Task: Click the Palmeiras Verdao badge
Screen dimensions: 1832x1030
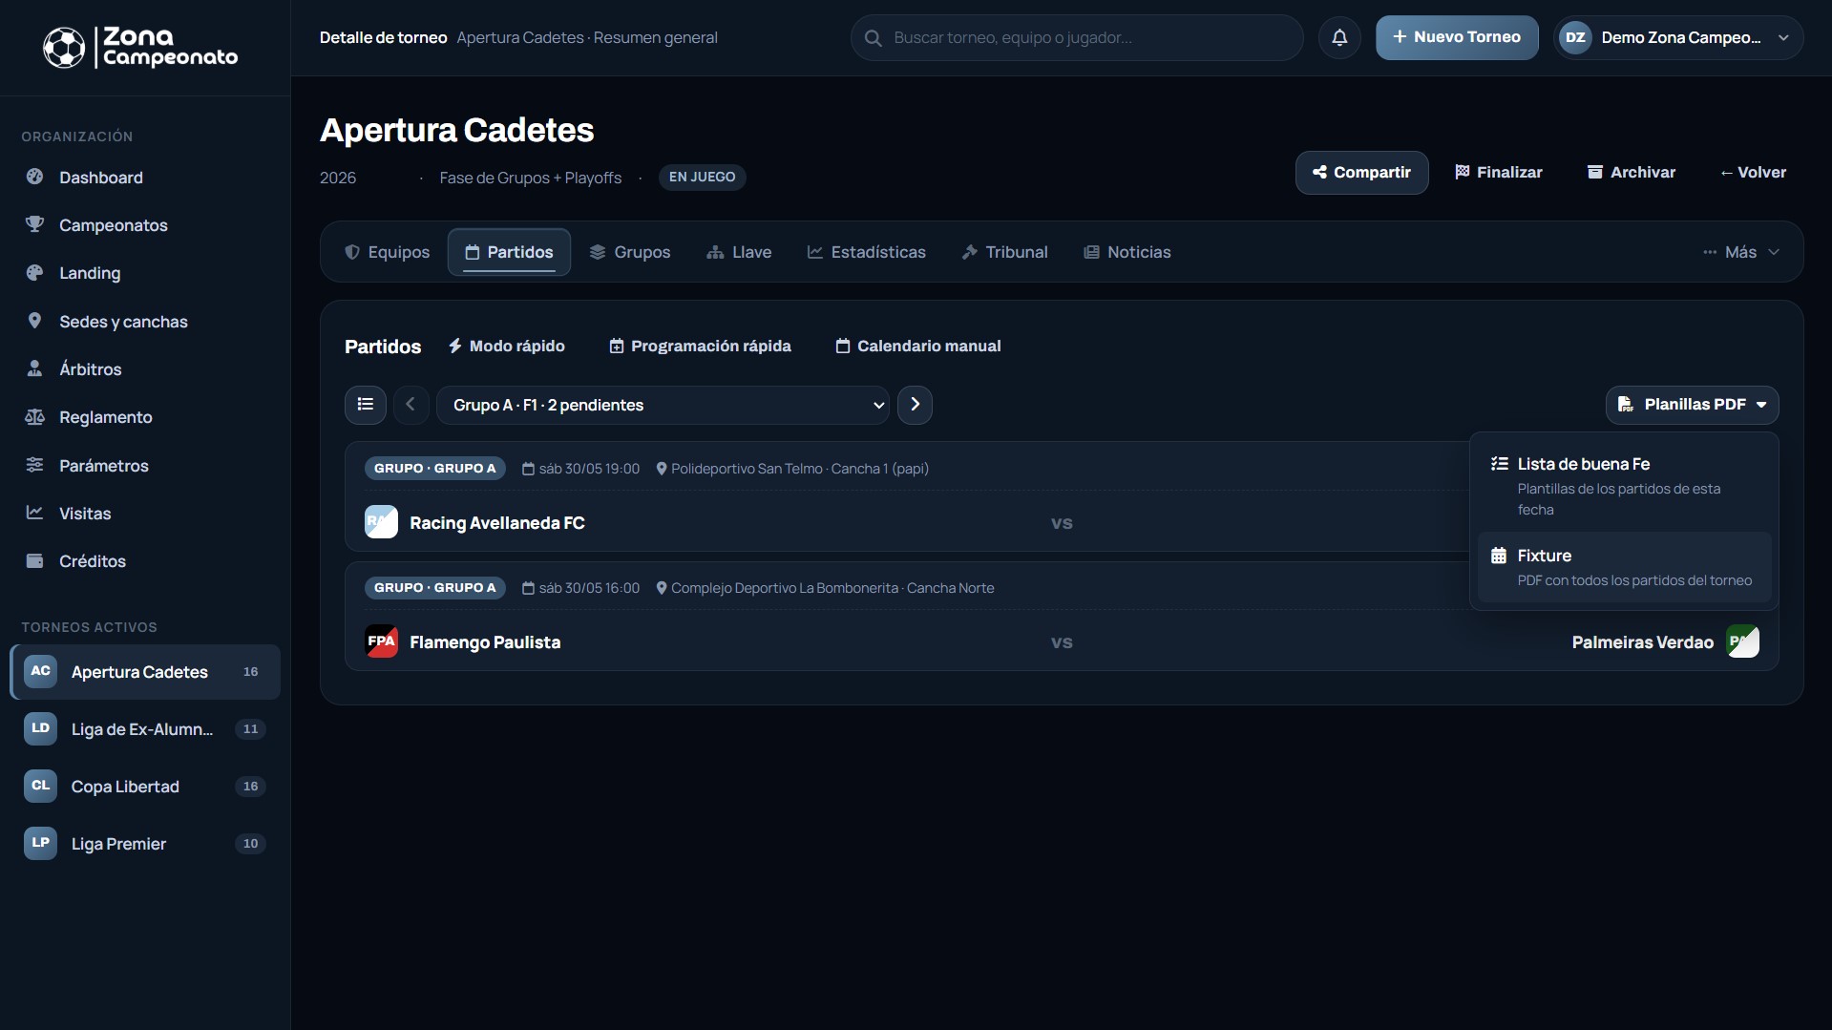Action: [1742, 641]
